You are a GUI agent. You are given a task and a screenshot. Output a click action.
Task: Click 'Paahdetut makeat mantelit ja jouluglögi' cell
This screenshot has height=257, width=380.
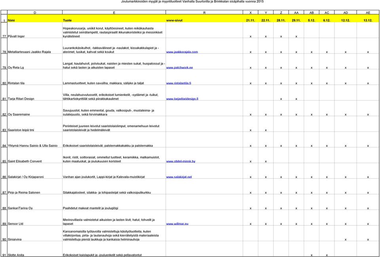[114, 202]
